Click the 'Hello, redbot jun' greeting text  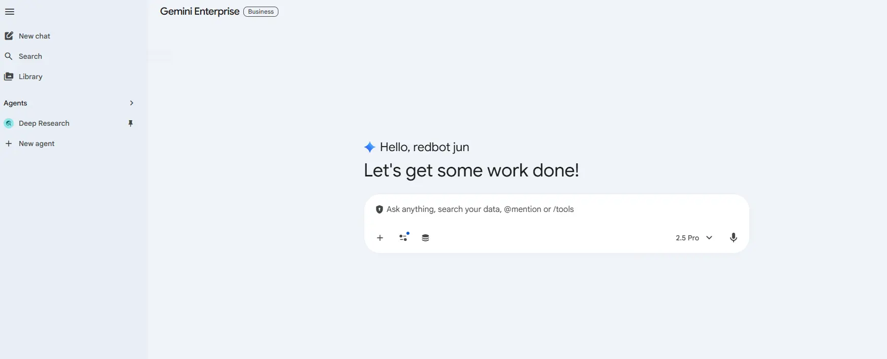(x=424, y=147)
